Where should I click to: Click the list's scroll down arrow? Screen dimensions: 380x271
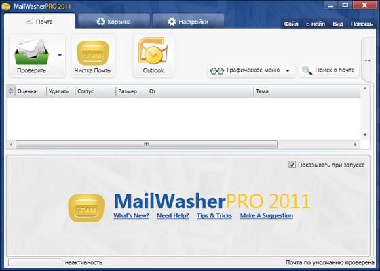pos(365,135)
